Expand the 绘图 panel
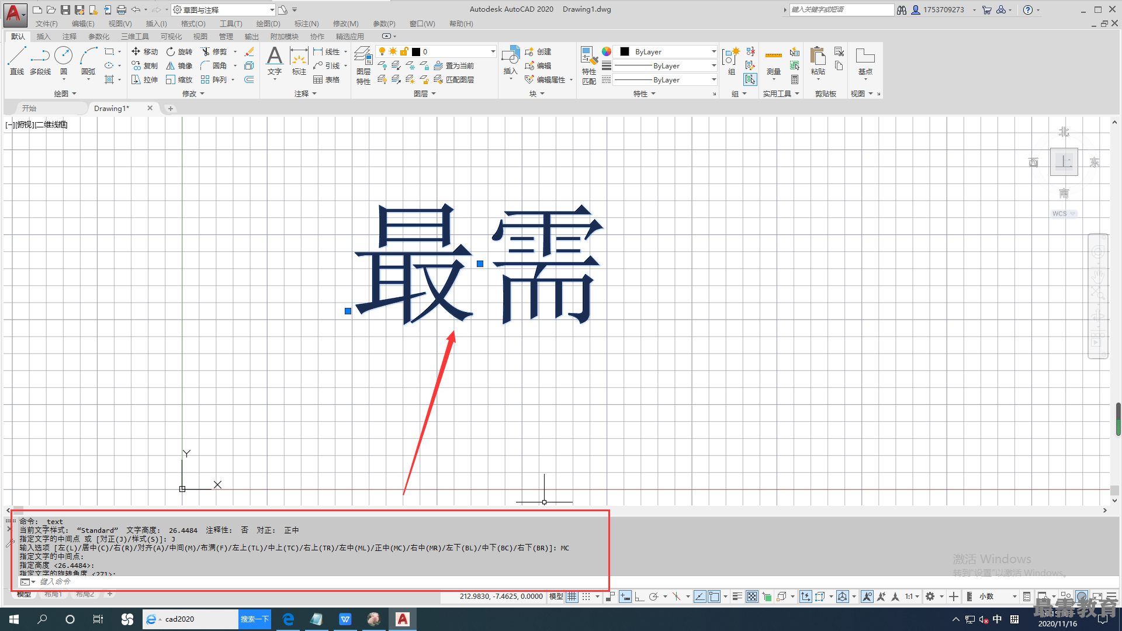The image size is (1122, 631). click(65, 93)
